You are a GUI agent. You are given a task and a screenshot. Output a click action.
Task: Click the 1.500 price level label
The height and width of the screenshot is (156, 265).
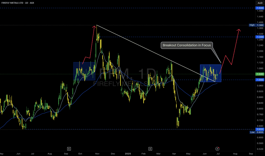260,8
